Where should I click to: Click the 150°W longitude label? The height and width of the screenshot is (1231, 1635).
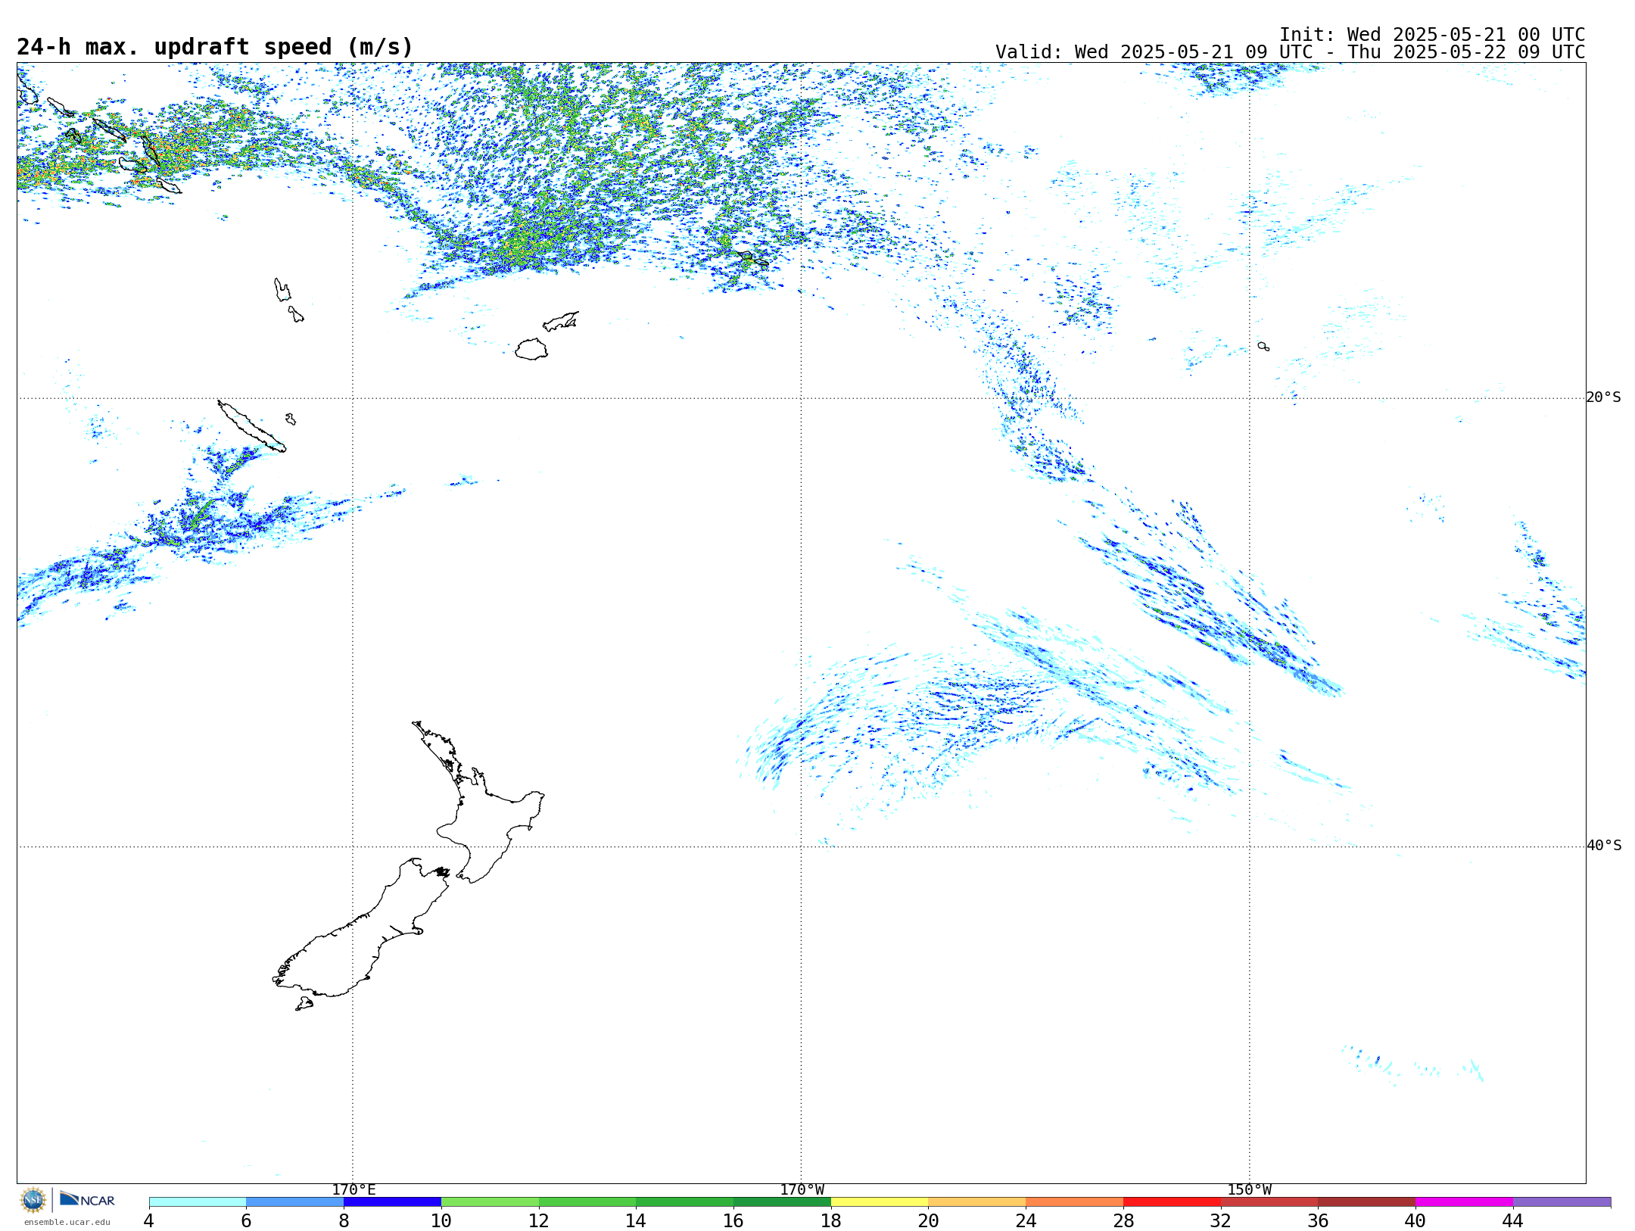(1249, 1190)
